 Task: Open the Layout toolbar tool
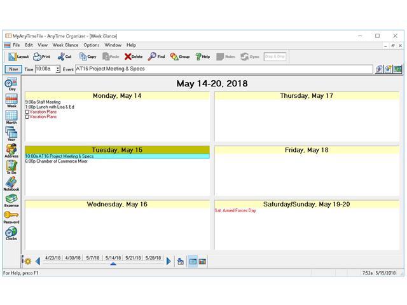(18, 57)
